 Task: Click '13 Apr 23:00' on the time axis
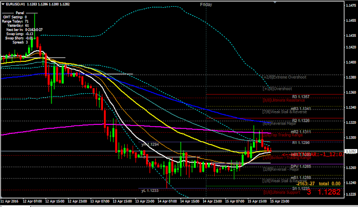[144, 201]
